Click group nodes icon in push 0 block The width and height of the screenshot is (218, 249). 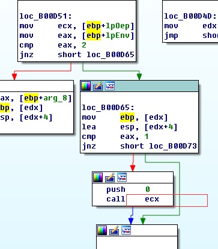tap(122, 177)
